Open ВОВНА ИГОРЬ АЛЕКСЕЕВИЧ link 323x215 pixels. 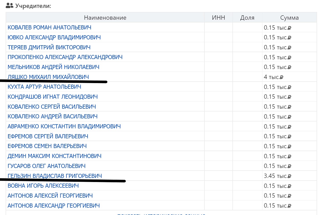point(43,186)
